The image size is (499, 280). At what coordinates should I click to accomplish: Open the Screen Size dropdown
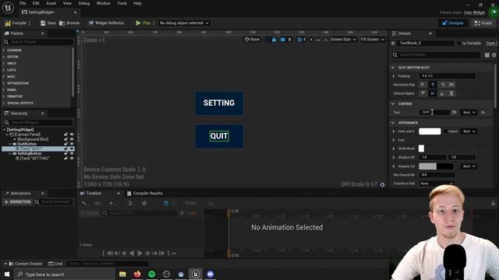point(343,40)
